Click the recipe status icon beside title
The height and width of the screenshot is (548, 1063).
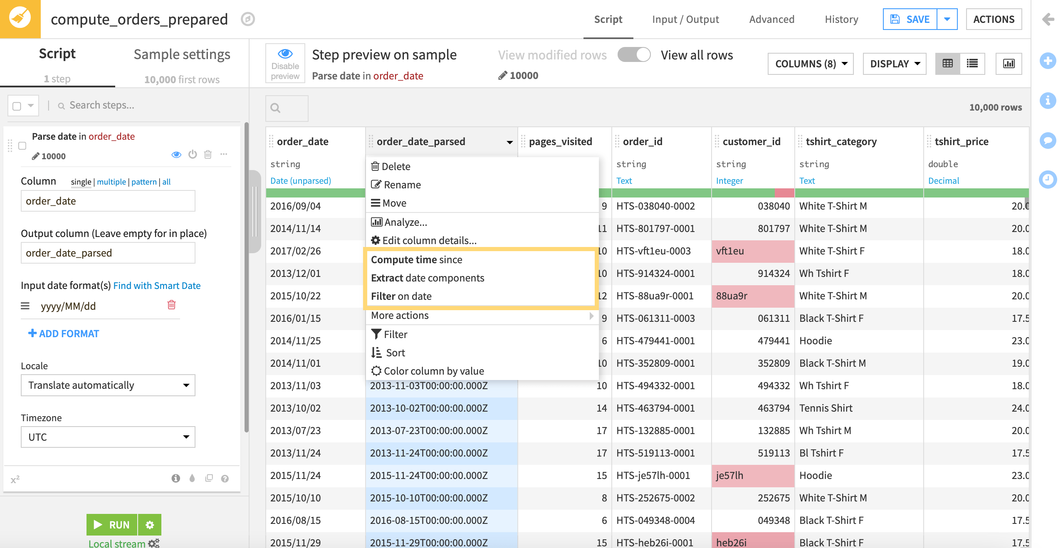click(248, 19)
